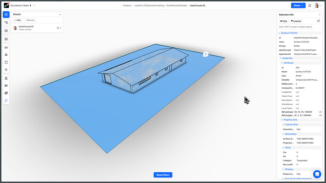326x183 pixels.
Task: Go to Projects breadcrumb
Action: (127, 6)
